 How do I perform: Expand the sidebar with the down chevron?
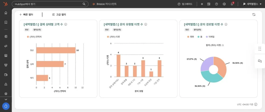pyautogui.click(x=6, y=100)
